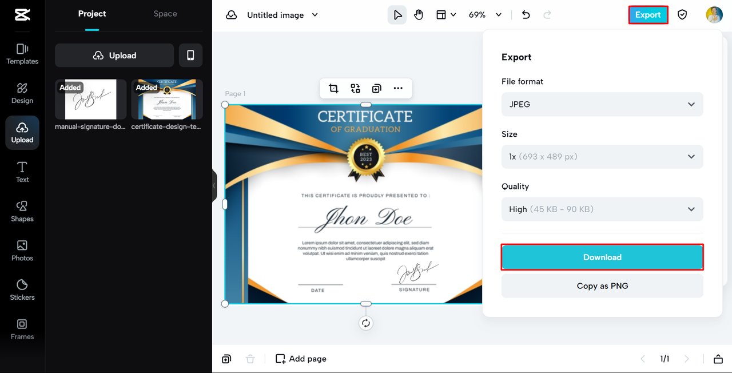Open the more options ellipsis on the floating toolbar

coord(398,88)
